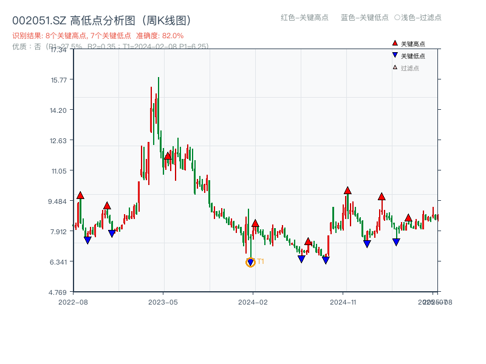Click the chart title 002051.SZ 高低点分析图
Image resolution: width=486 pixels, height=364 pixels.
pyautogui.click(x=101, y=19)
